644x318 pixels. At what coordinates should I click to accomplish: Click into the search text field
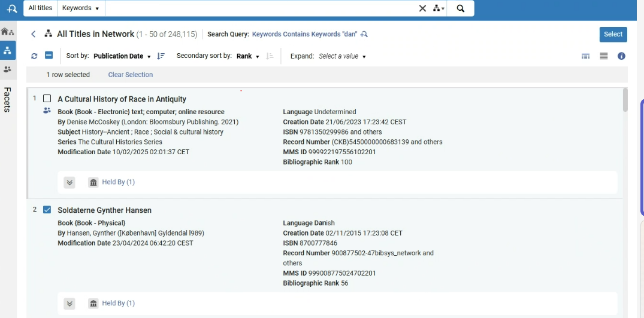coord(261,8)
